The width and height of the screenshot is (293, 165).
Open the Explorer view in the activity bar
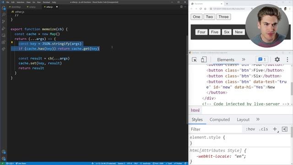point(4,8)
